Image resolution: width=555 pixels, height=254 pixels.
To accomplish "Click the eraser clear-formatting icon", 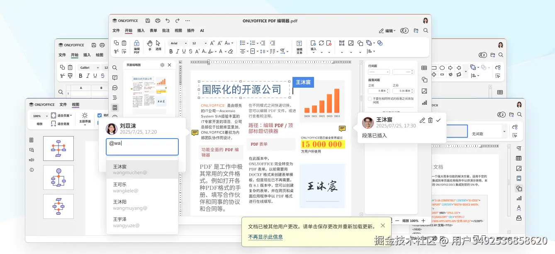I will pos(231,51).
